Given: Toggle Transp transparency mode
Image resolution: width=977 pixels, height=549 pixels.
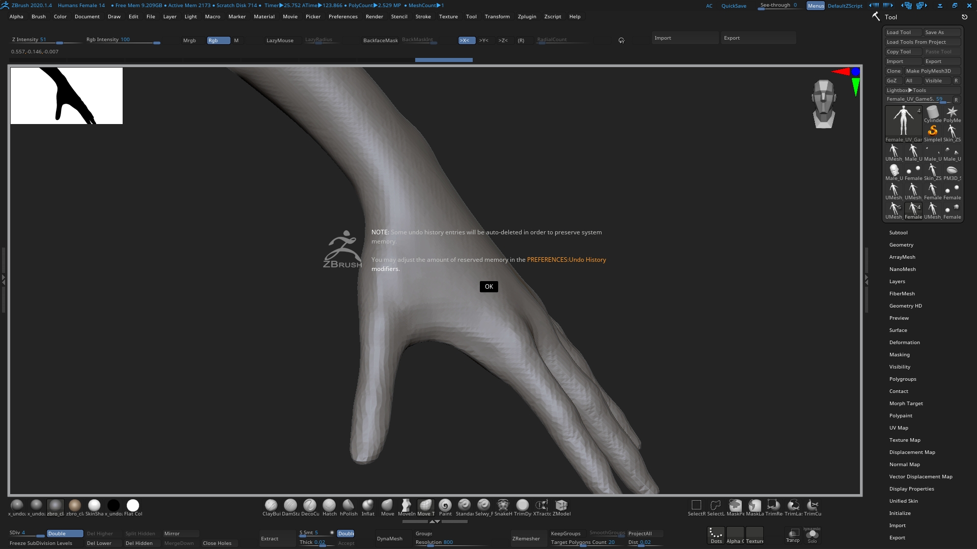Looking at the screenshot, I should point(793,534).
